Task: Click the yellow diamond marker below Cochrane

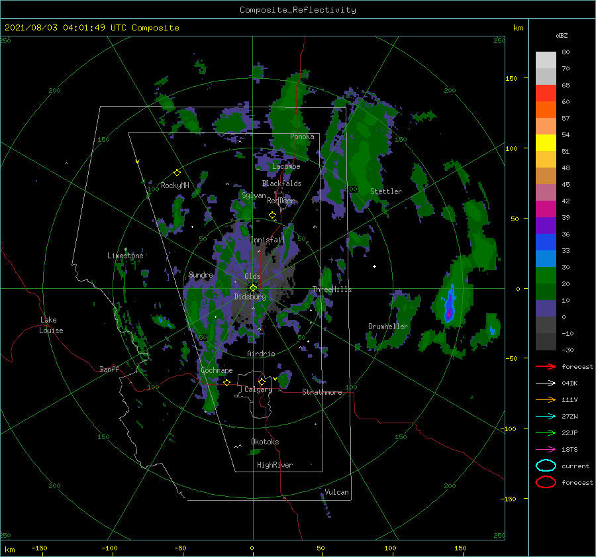Action: coord(226,382)
